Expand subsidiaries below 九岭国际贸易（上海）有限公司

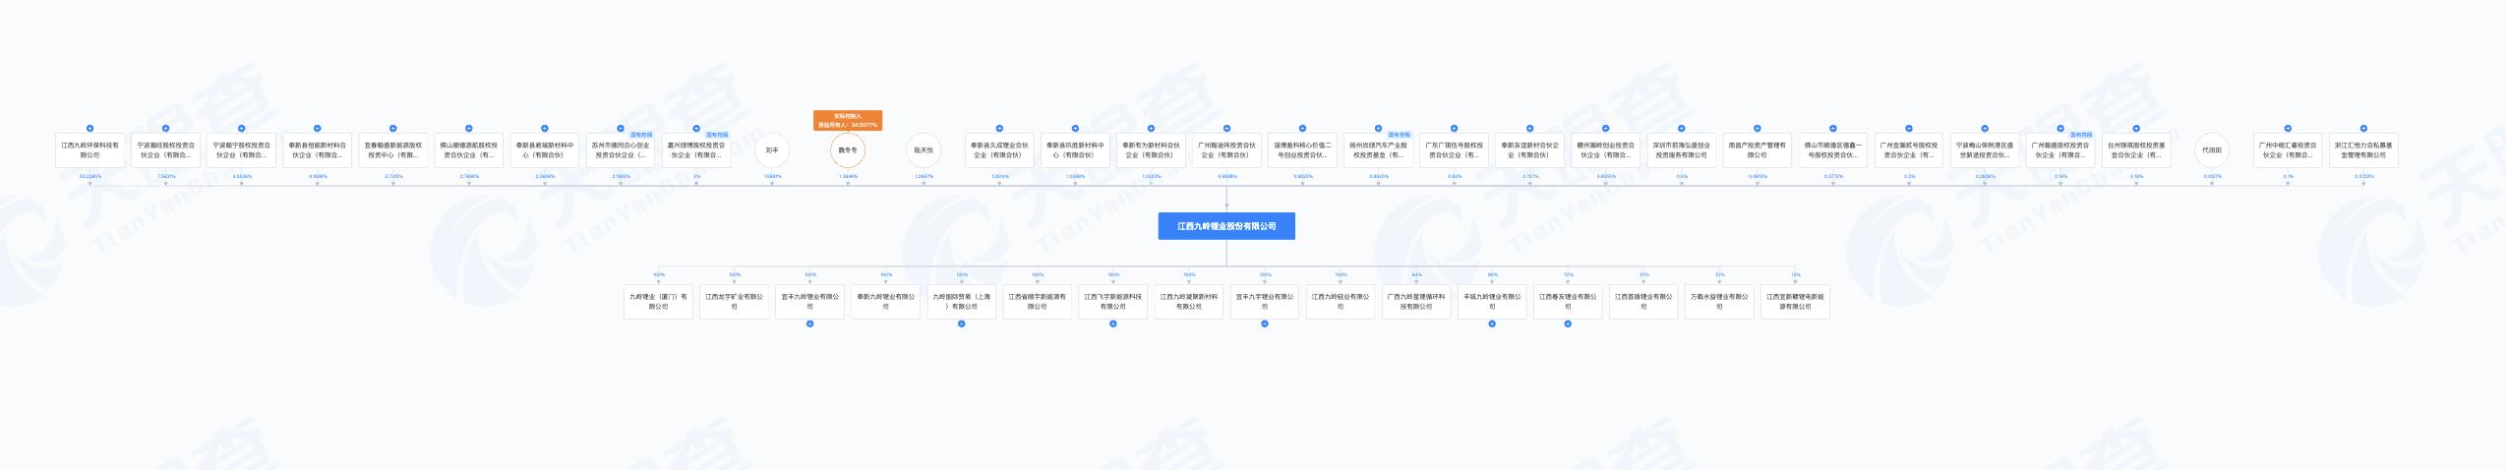coord(961,323)
